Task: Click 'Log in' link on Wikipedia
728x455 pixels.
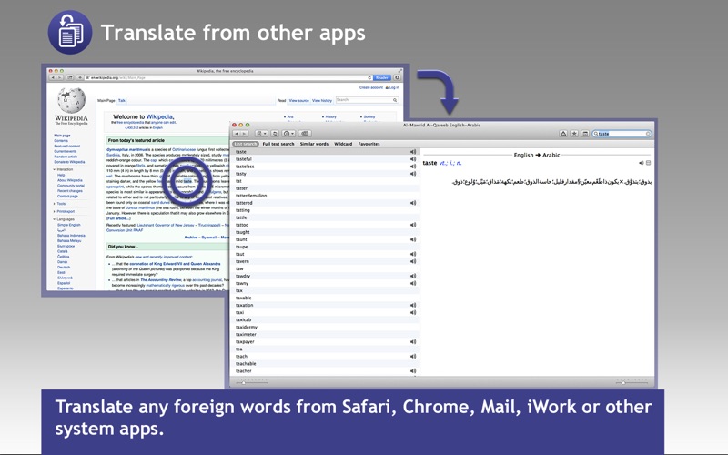Action: [394, 87]
